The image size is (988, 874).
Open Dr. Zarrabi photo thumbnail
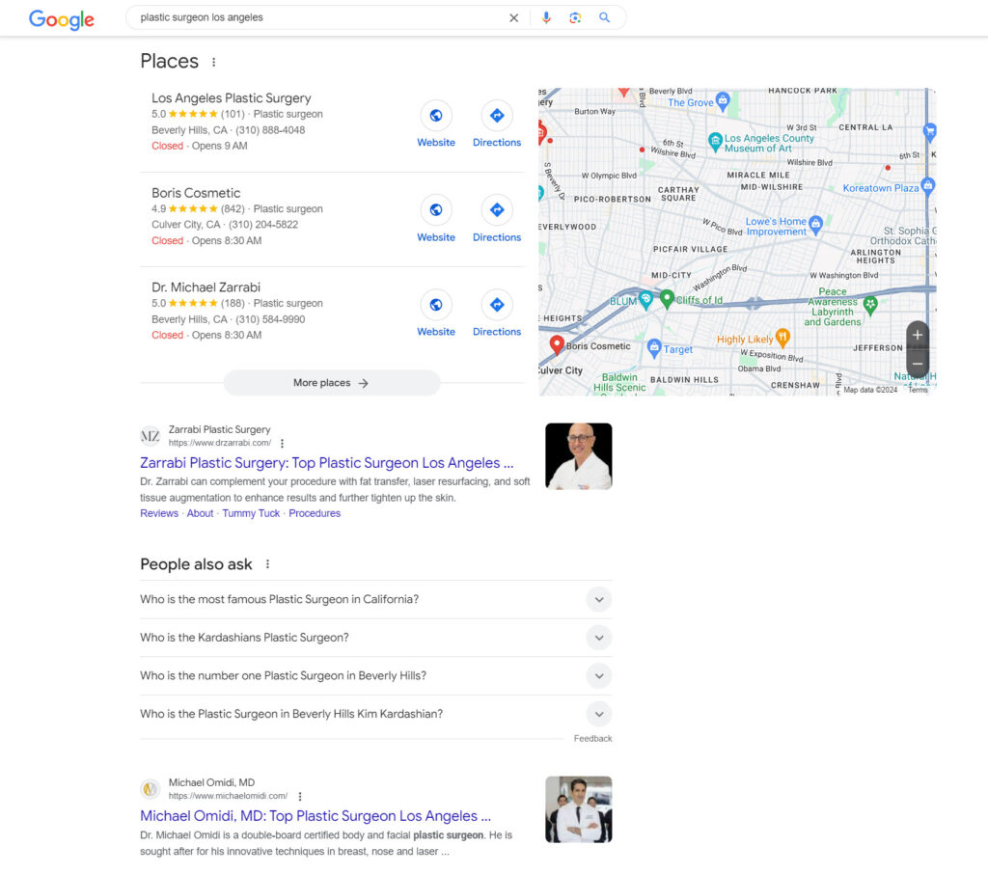point(579,456)
